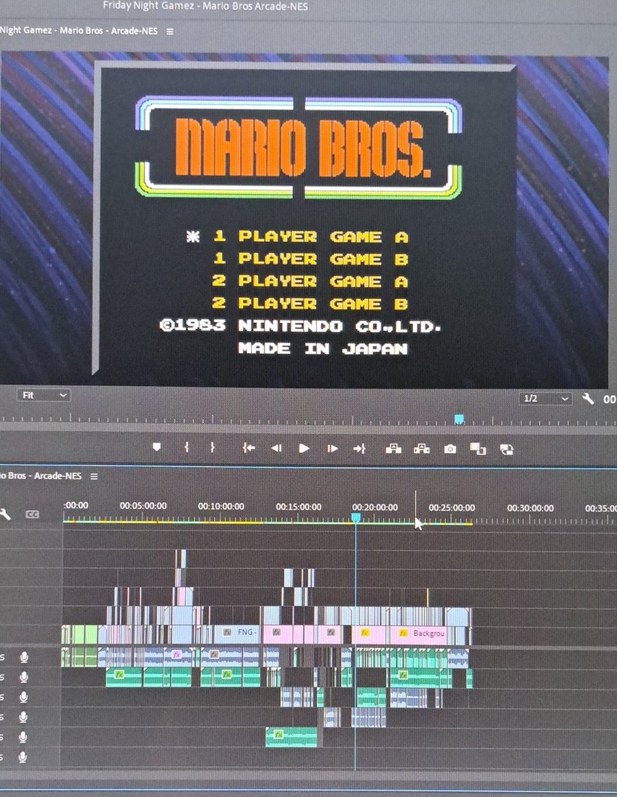This screenshot has height=797, width=617.
Task: Click the last icon in transport row
Action: 506,450
